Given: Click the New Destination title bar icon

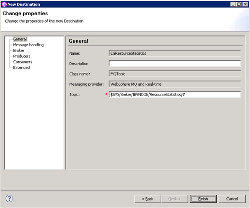Looking at the screenshot, I should pyautogui.click(x=4, y=4).
